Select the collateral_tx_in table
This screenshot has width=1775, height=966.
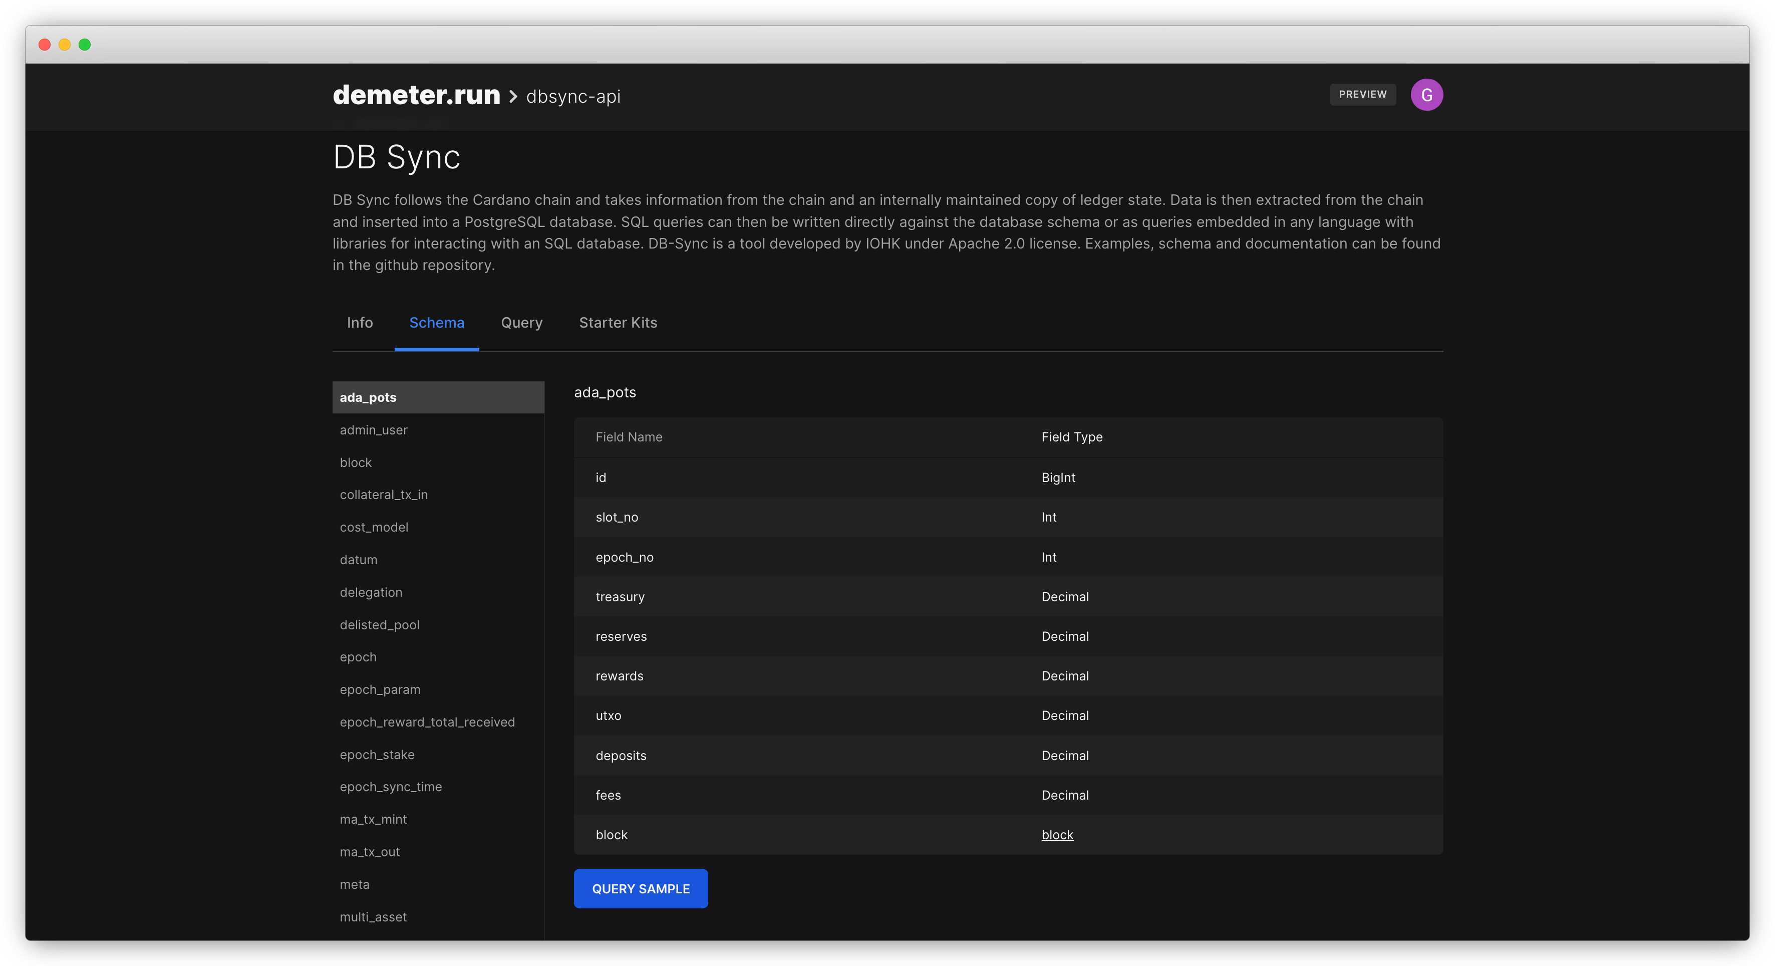(x=383, y=495)
